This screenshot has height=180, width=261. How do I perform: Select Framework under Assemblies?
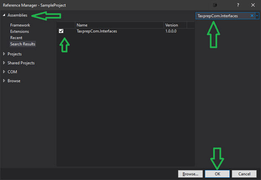click(x=20, y=25)
